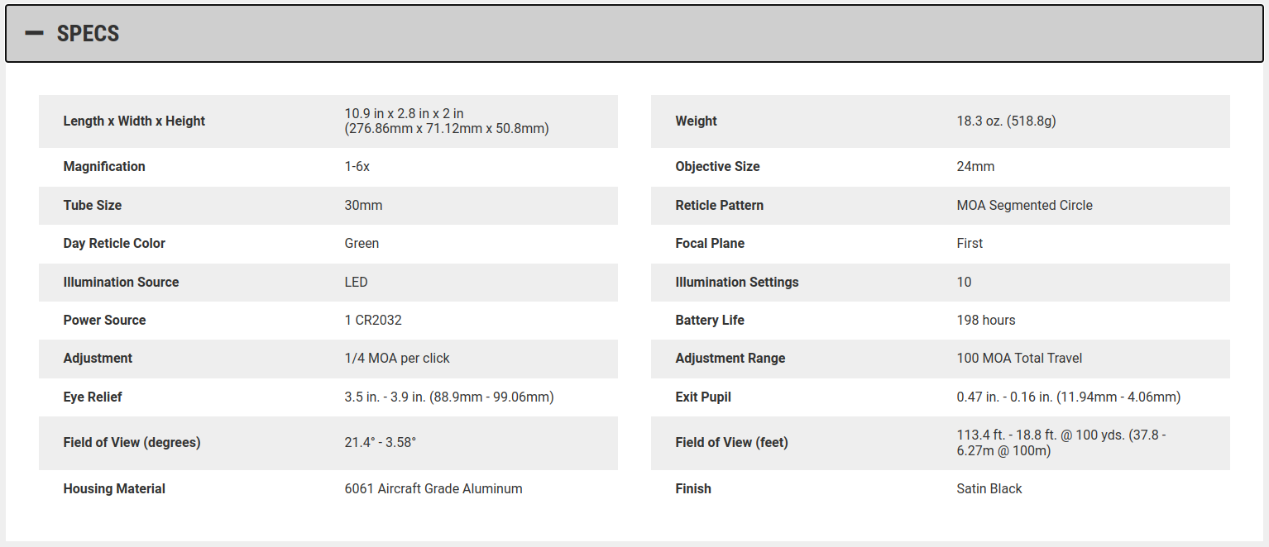Select the 24mm objective size value
This screenshot has height=547, width=1269.
975,167
